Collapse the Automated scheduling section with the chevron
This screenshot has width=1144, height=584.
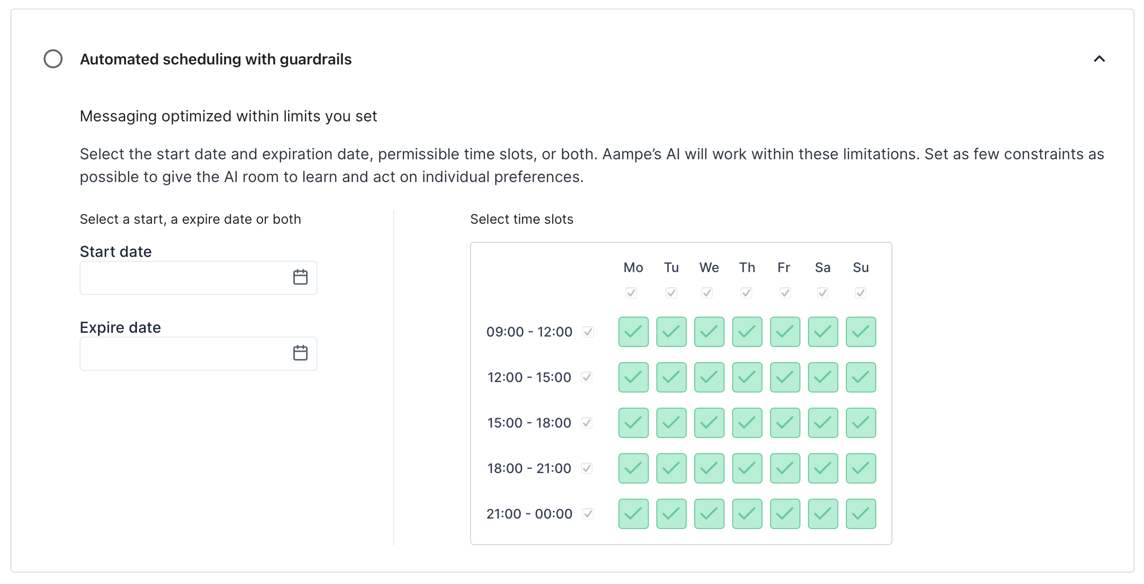[x=1099, y=59]
